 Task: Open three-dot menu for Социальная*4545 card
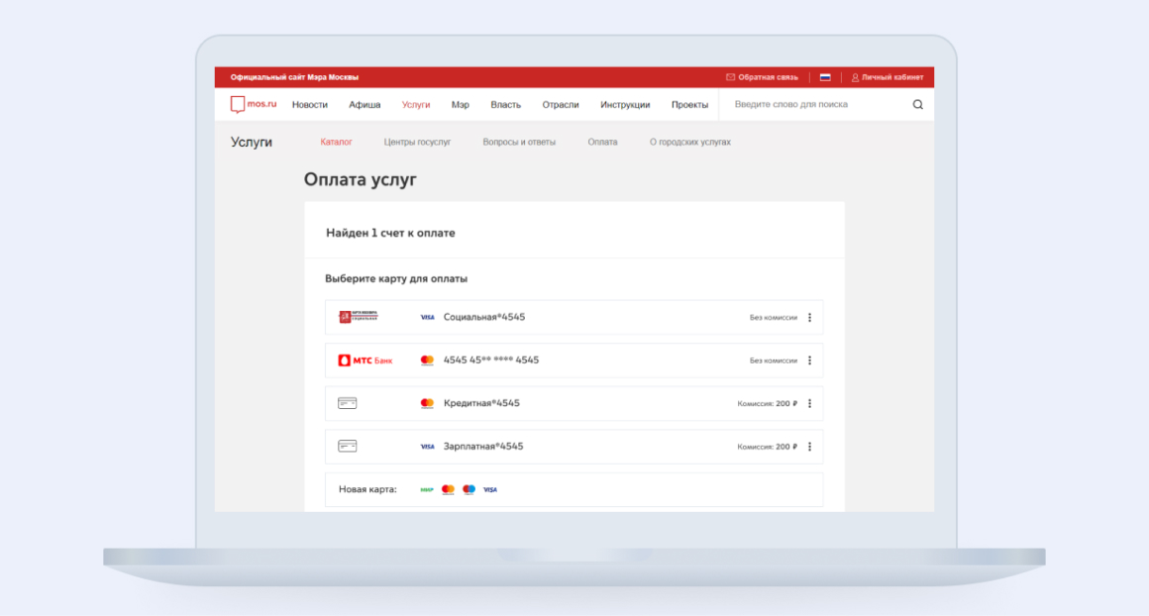pos(809,318)
